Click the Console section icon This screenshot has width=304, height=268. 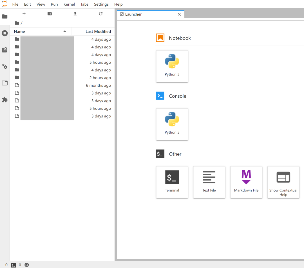(160, 96)
